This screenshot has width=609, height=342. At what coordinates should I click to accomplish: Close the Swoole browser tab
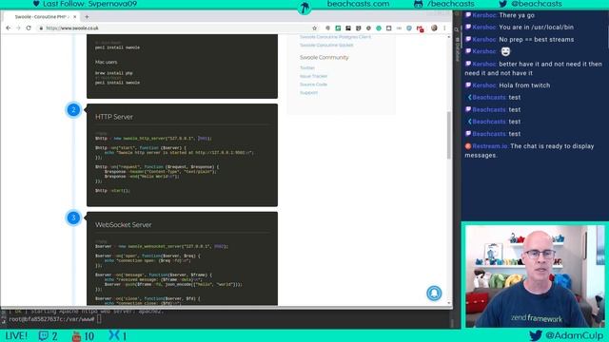pyautogui.click(x=75, y=17)
